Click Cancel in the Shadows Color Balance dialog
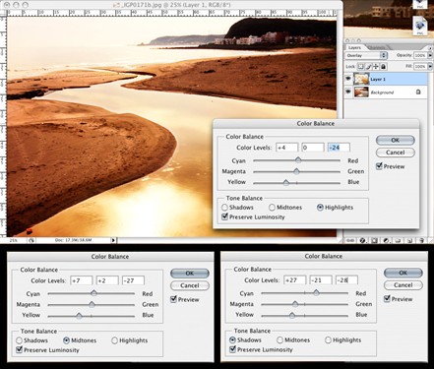 (403, 285)
